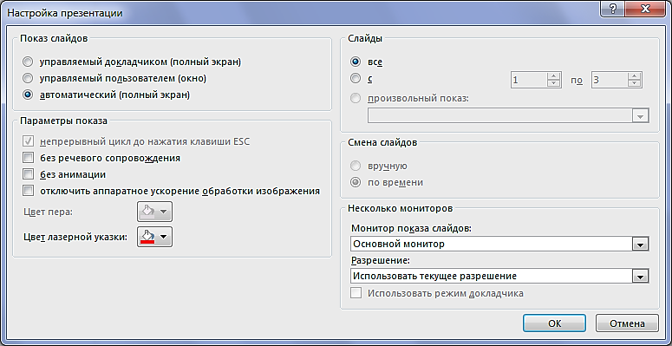The image size is (672, 346).
Task: Select presenter-controlled full screen show type
Action: point(28,62)
